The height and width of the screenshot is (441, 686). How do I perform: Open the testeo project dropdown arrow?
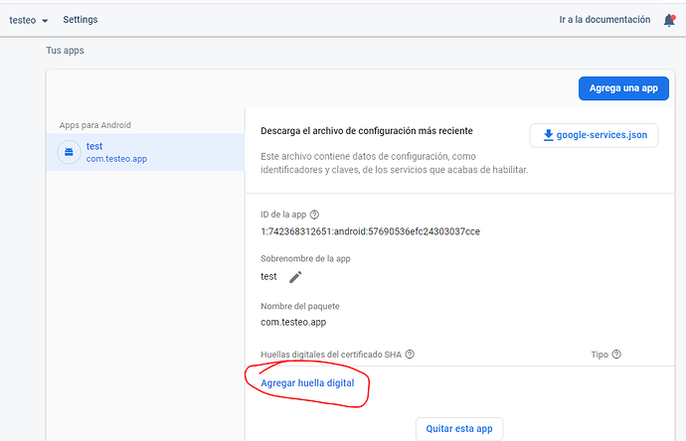pyautogui.click(x=45, y=21)
